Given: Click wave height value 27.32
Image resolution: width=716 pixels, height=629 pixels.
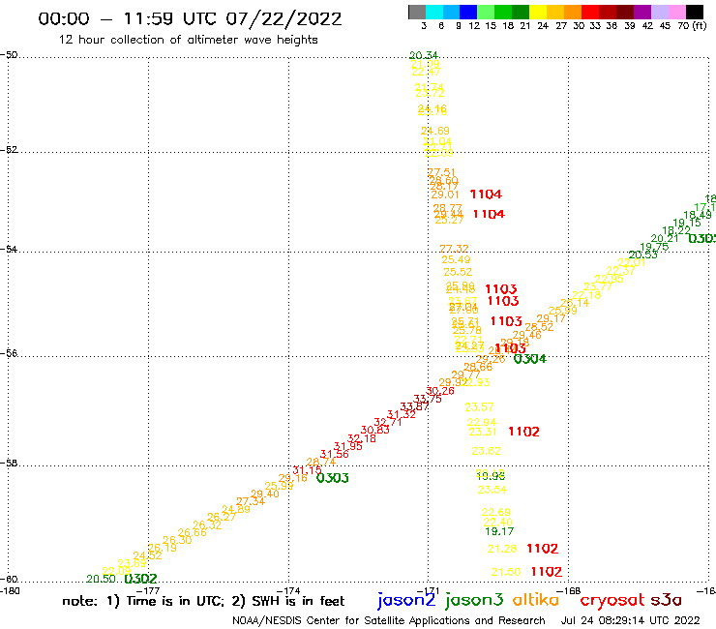Looking at the screenshot, I should pyautogui.click(x=454, y=249).
